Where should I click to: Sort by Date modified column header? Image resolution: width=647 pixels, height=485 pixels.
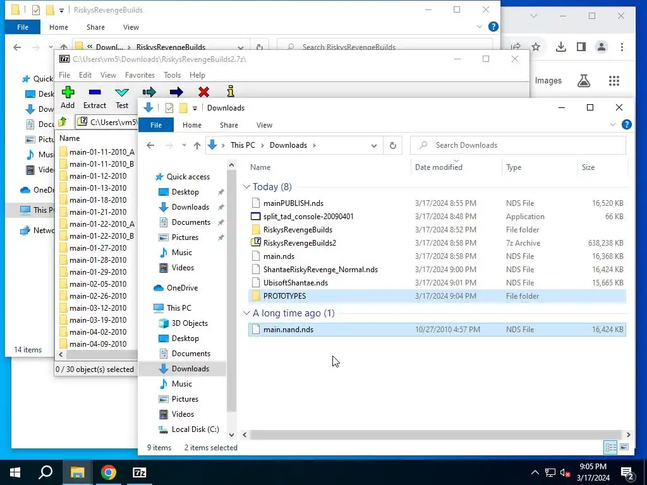point(456,167)
